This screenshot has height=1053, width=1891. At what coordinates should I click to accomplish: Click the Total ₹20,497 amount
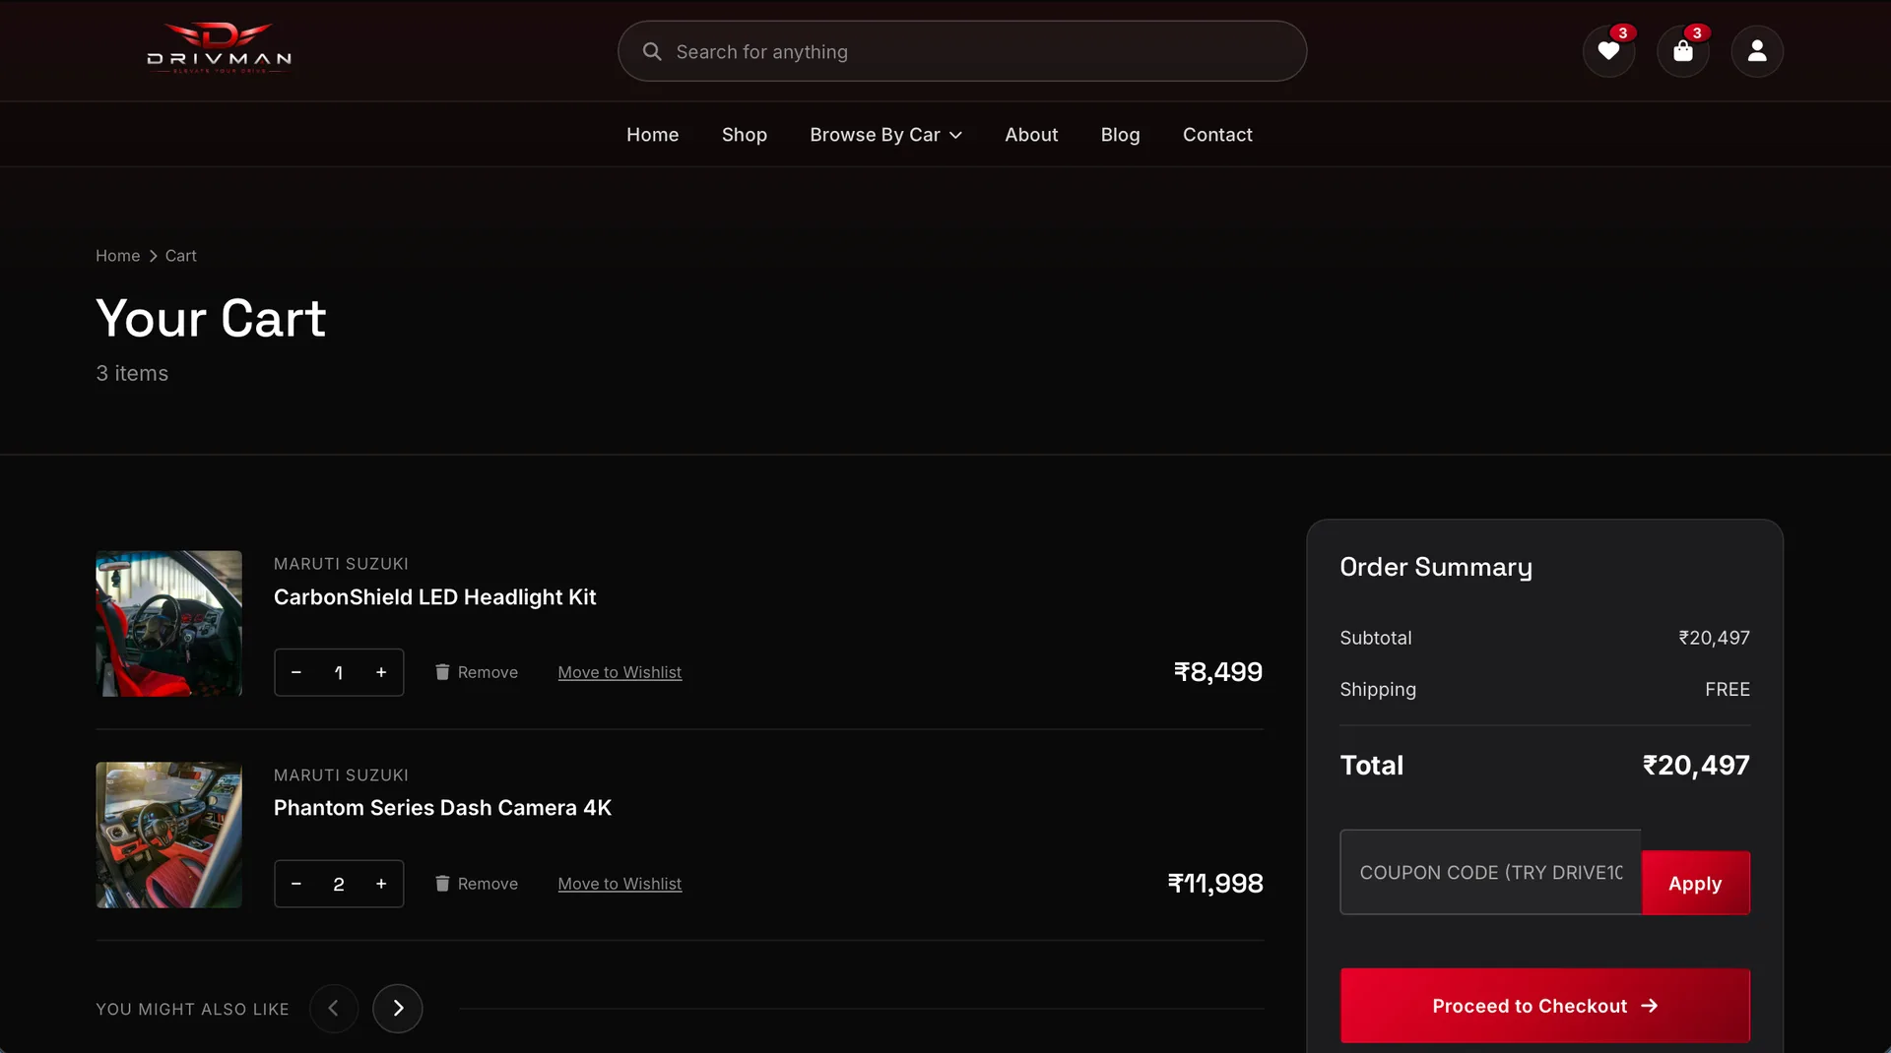(1696, 766)
